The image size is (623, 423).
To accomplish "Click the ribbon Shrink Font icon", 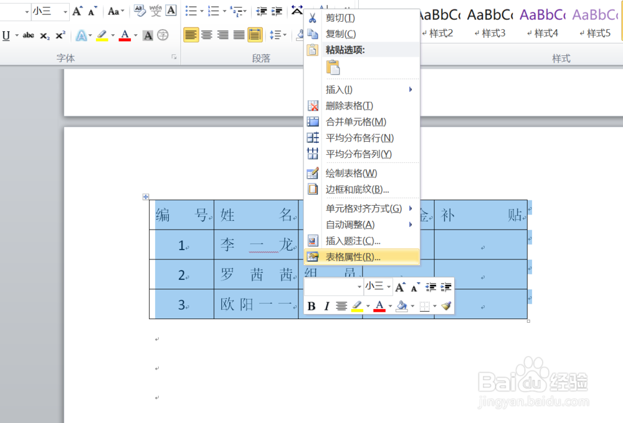I will (92, 11).
